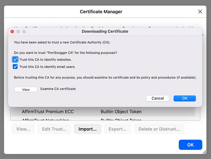Click Examine CA certificate label
This screenshot has height=159, width=211.
[x=58, y=89]
